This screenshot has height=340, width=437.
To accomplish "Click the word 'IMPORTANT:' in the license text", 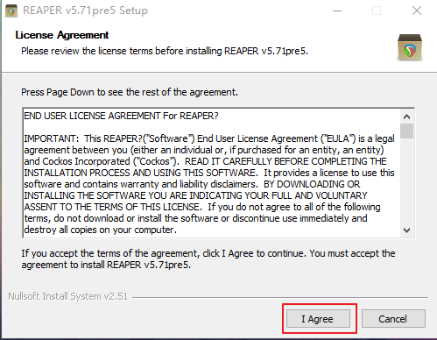I will point(51,138).
